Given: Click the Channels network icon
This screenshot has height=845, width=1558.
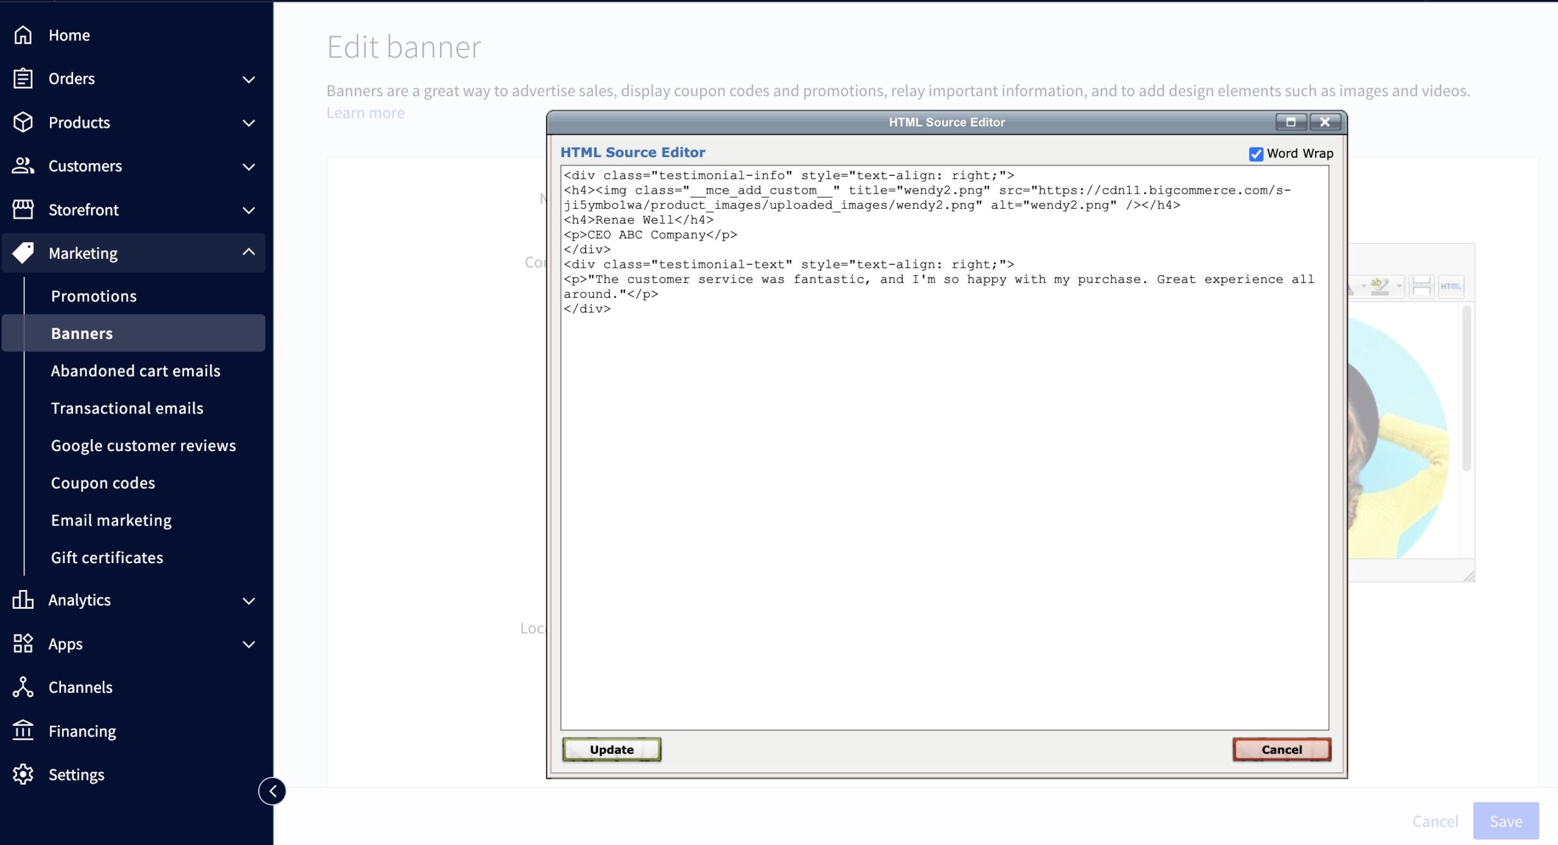Looking at the screenshot, I should 23,687.
